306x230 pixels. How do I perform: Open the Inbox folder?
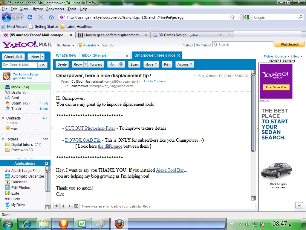(25, 87)
